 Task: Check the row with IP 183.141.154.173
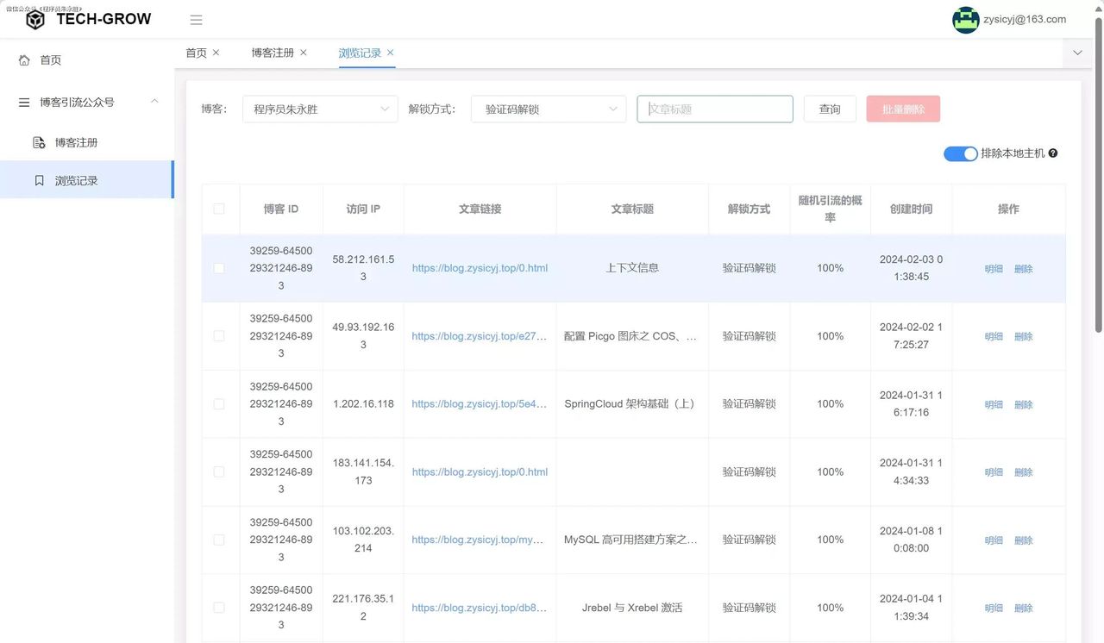pyautogui.click(x=219, y=471)
